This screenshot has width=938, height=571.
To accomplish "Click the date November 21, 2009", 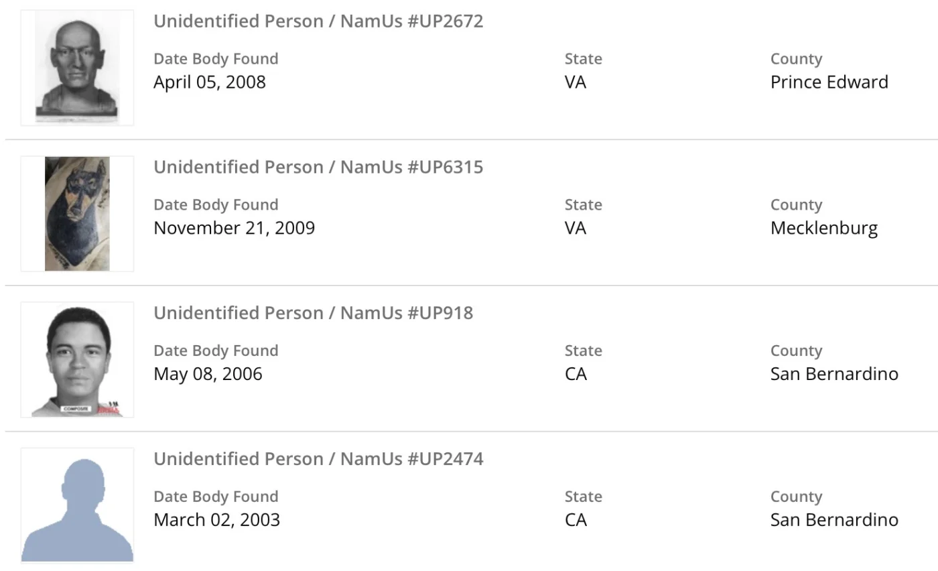I will [x=234, y=228].
